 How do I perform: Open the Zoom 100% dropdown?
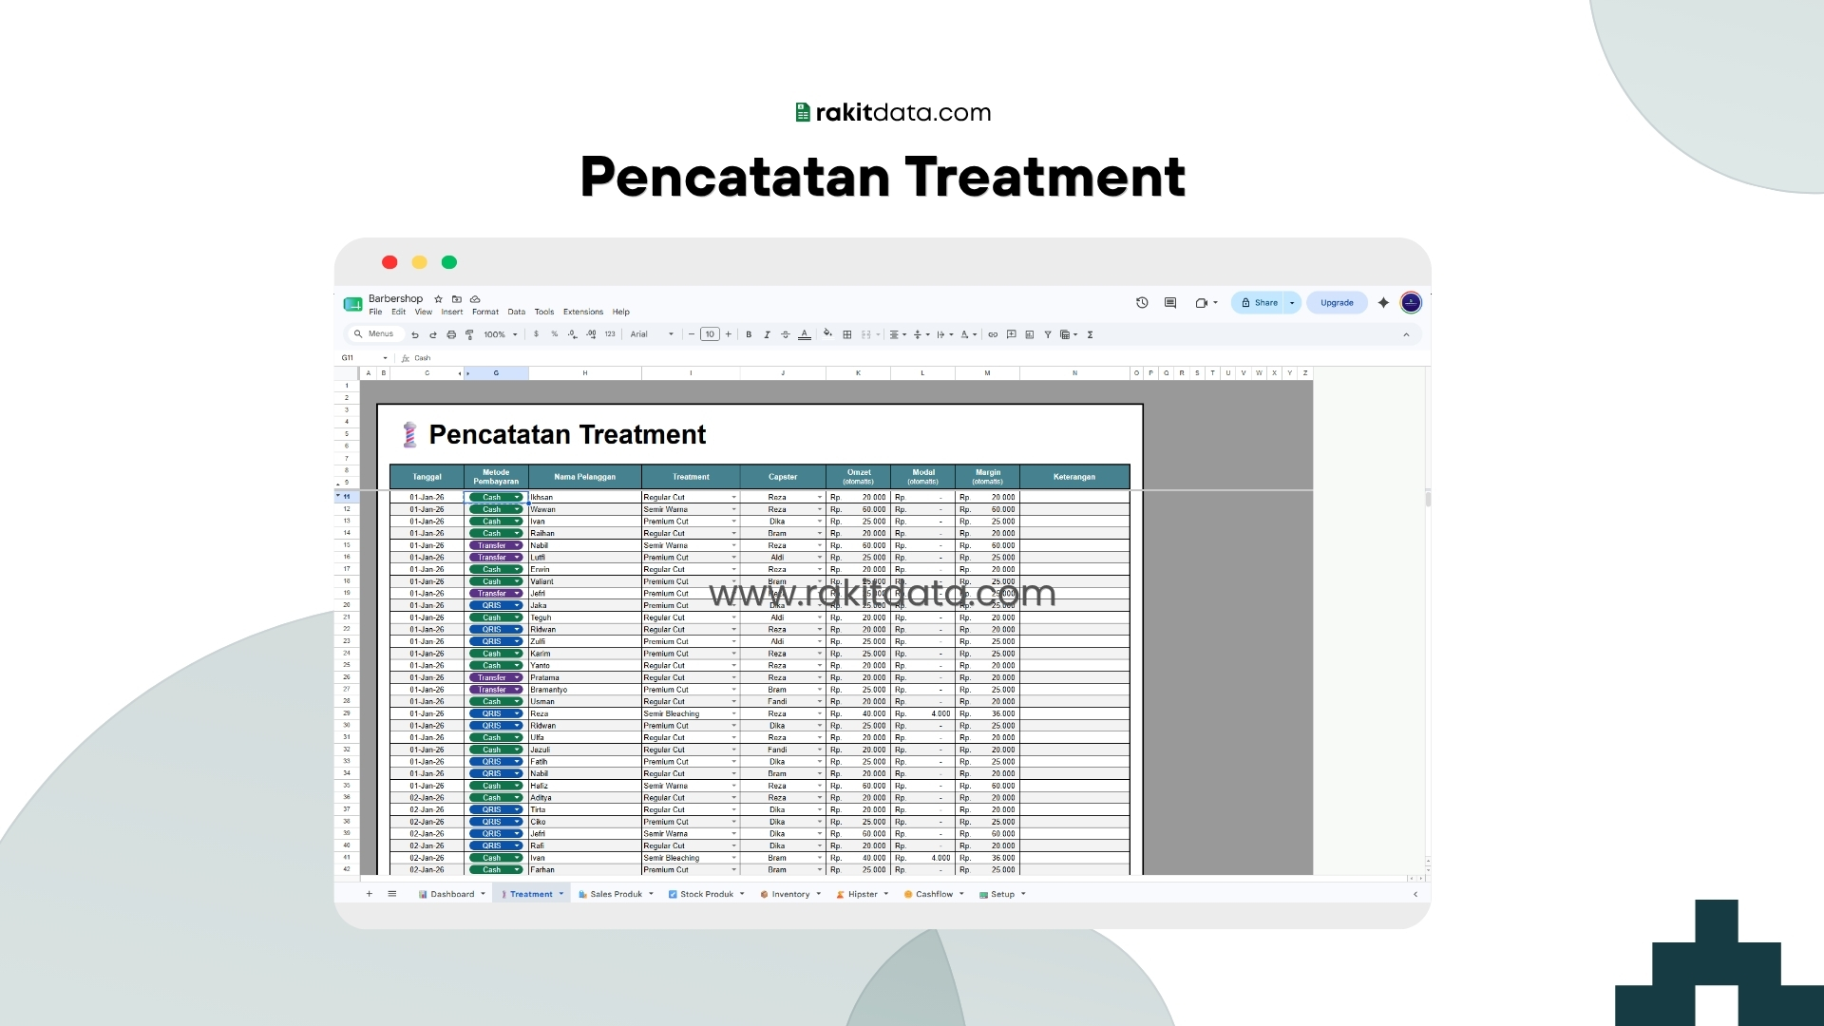[501, 334]
